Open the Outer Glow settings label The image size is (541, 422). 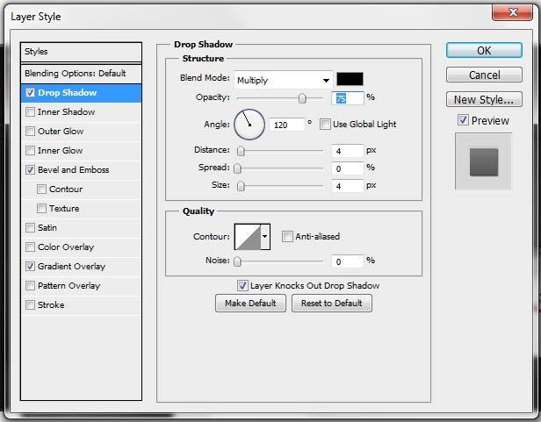click(x=61, y=132)
